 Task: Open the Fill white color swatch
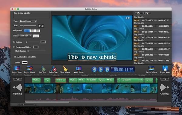pos(36,36)
